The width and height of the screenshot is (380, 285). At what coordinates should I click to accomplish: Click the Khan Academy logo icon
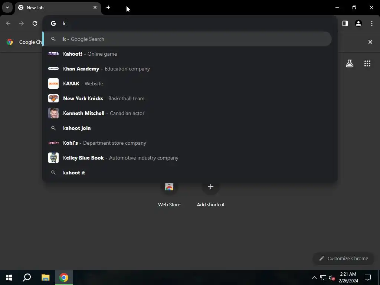(53, 69)
